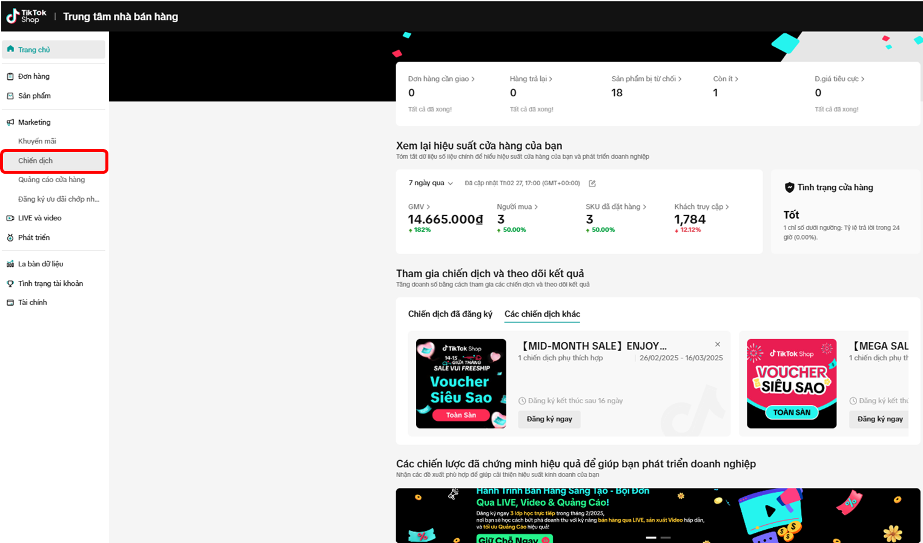The width and height of the screenshot is (923, 543).
Task: Click the 14.665.000đ GMV value
Action: 445,220
